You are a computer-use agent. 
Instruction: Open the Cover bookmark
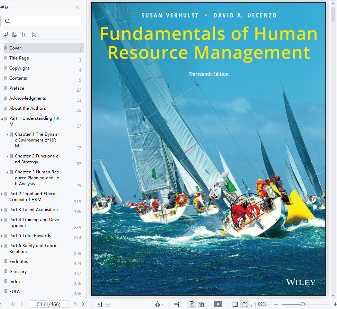[x=44, y=48]
